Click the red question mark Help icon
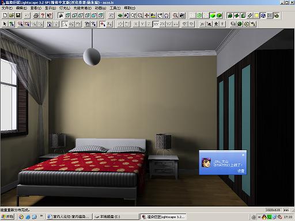 click(43, 16)
